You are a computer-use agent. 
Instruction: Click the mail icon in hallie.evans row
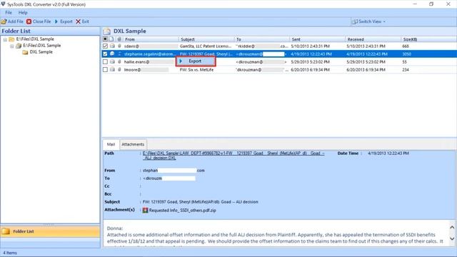[112, 62]
